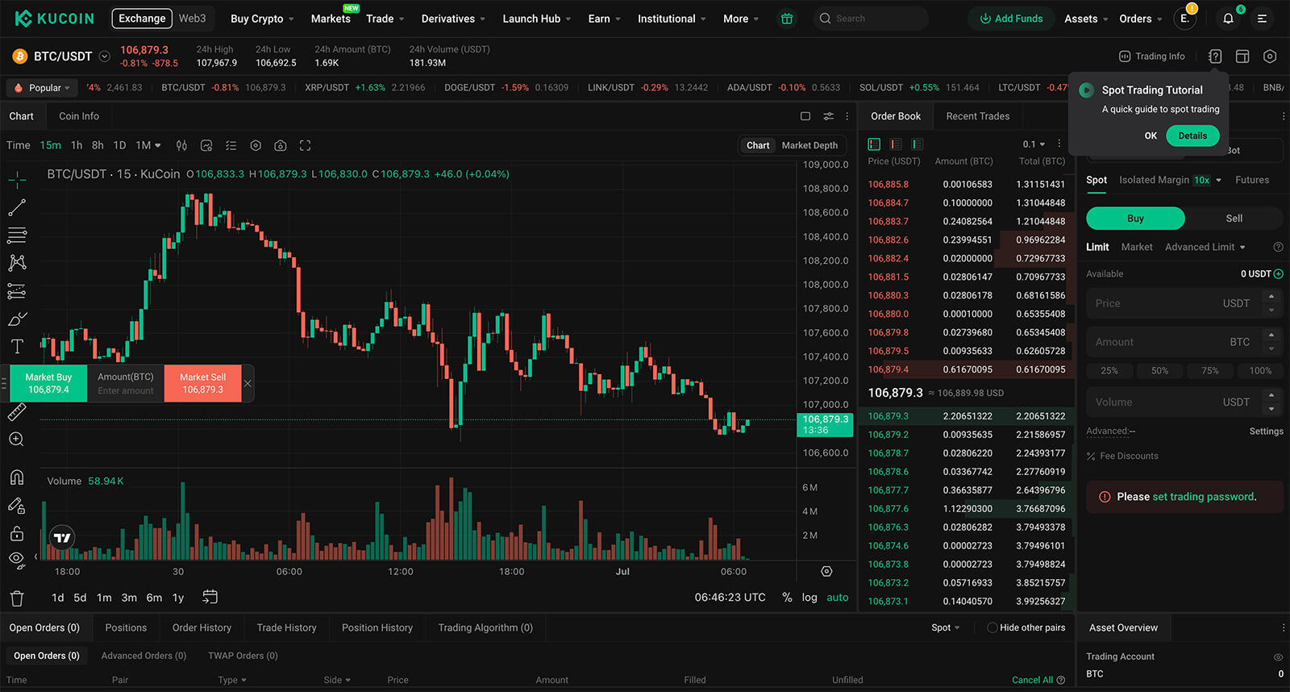Image resolution: width=1290 pixels, height=692 pixels.
Task: Open the notifications bell
Action: pos(1228,19)
